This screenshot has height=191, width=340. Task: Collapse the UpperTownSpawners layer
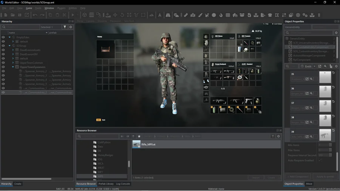point(13,67)
